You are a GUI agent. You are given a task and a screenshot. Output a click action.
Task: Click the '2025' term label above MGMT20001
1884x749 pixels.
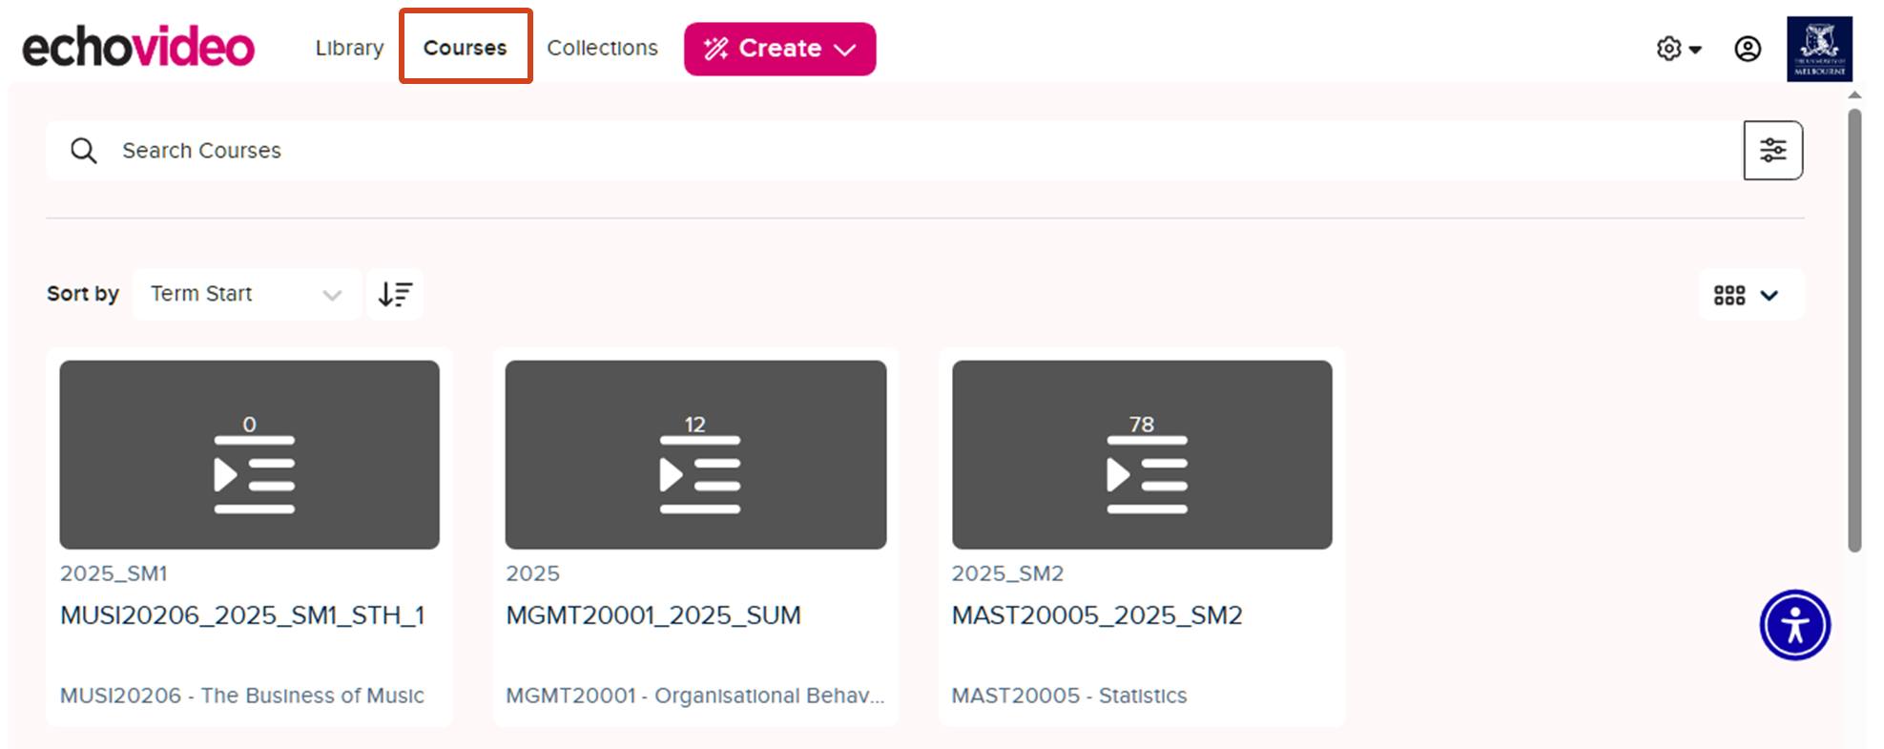point(532,573)
